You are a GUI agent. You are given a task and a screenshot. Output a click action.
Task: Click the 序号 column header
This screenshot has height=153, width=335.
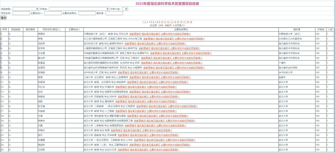pos(4,29)
